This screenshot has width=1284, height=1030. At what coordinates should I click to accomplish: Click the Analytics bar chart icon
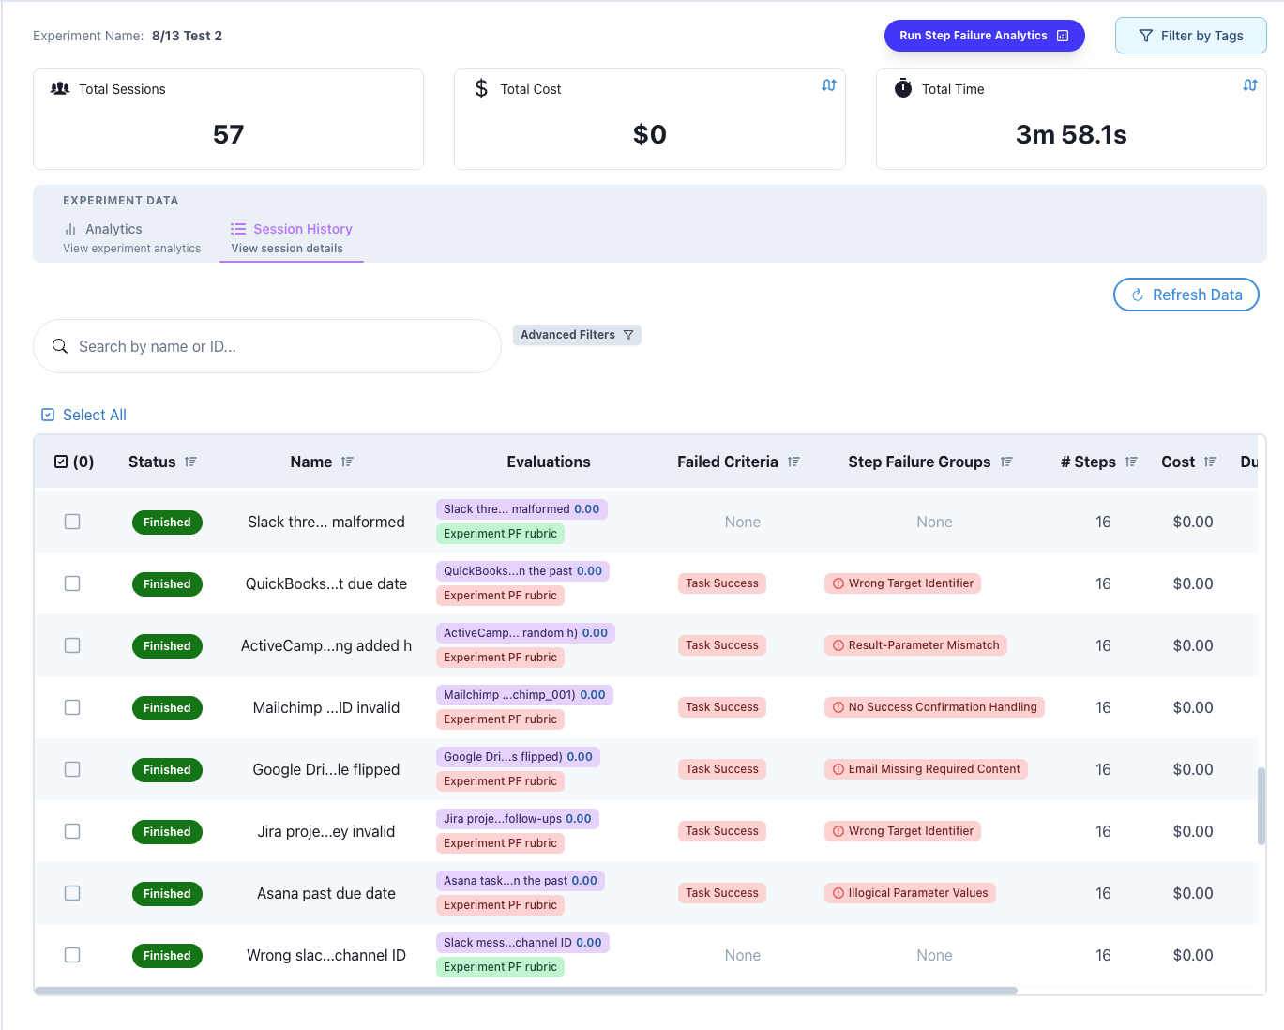click(x=70, y=229)
